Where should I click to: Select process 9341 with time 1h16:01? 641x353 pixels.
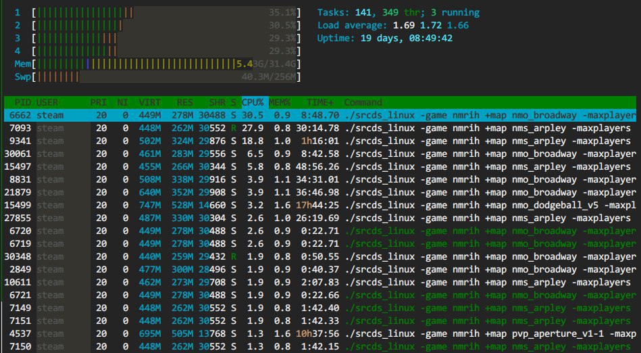point(320,141)
